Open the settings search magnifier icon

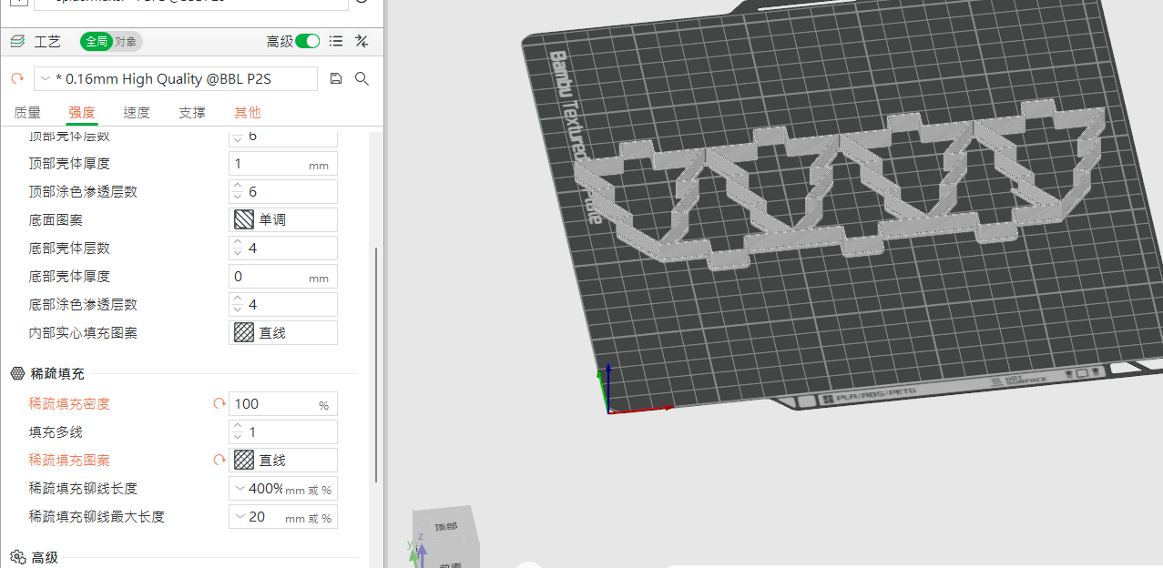pyautogui.click(x=362, y=79)
